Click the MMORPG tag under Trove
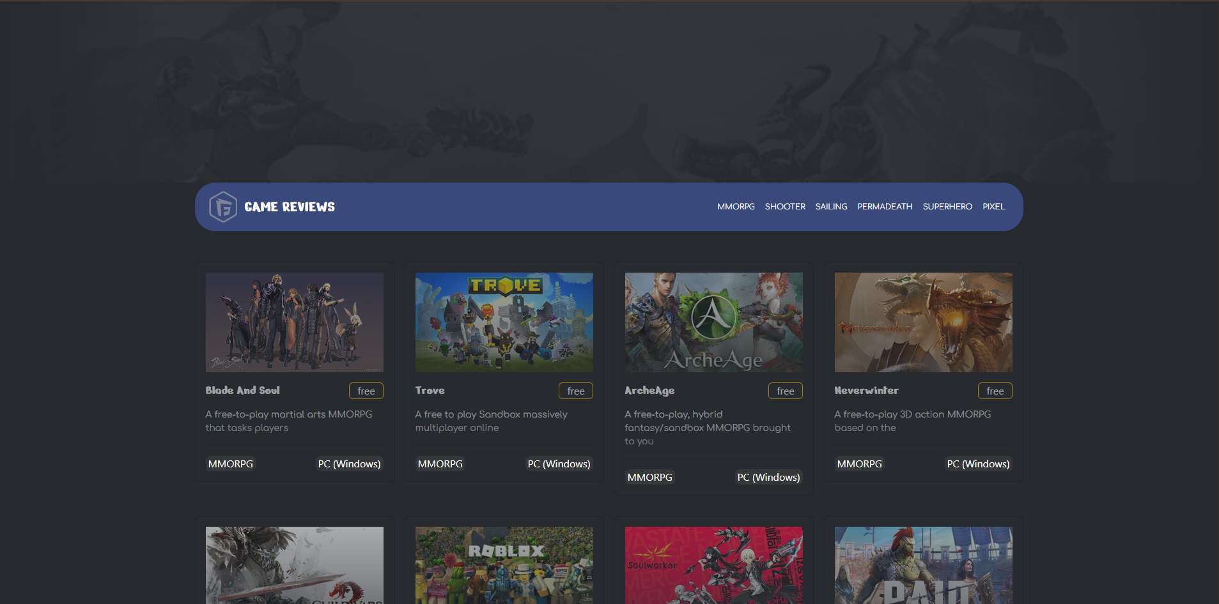 click(440, 464)
